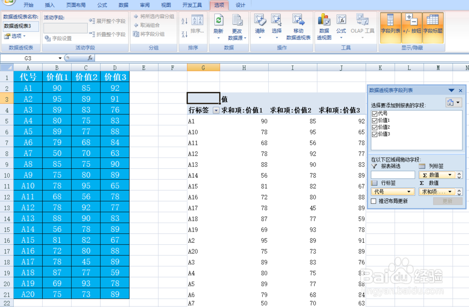This screenshot has width=469, height=307.
Task: Switch to the 审阅 (Review) tab
Action: click(x=145, y=5)
